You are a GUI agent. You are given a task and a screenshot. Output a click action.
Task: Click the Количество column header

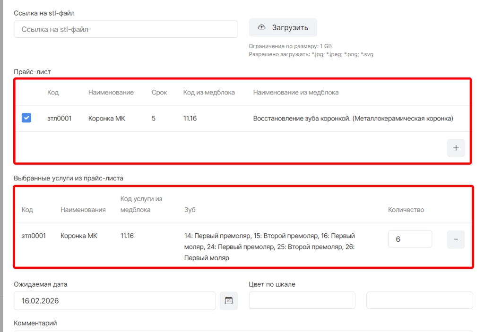click(x=406, y=210)
